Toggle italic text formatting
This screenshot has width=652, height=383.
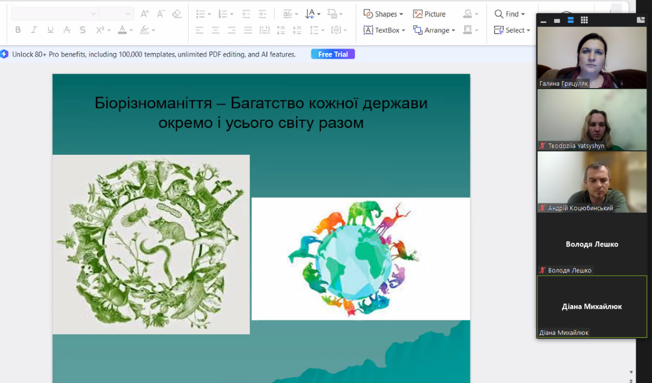[x=34, y=30]
